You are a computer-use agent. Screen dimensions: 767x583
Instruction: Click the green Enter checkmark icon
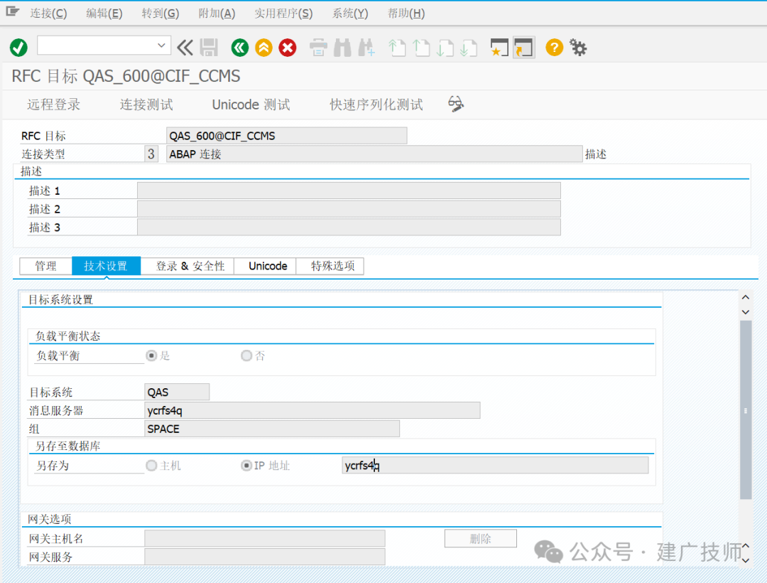(18, 48)
